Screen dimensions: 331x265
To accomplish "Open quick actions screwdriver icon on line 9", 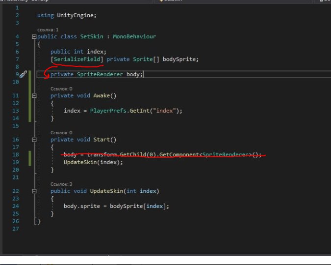I will click(23, 74).
